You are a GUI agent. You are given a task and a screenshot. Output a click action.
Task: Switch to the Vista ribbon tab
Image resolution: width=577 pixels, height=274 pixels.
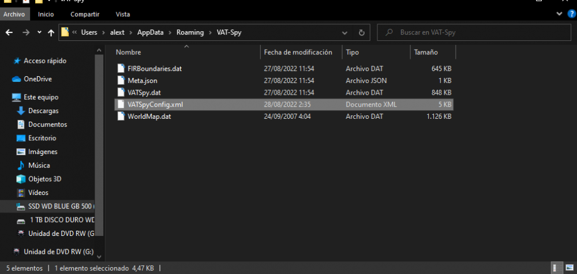(x=122, y=14)
